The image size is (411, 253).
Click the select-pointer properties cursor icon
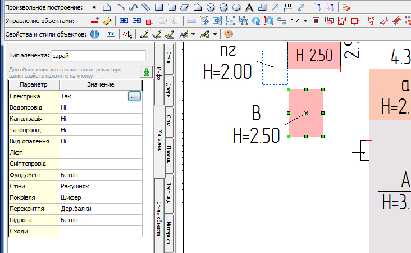pos(127,34)
